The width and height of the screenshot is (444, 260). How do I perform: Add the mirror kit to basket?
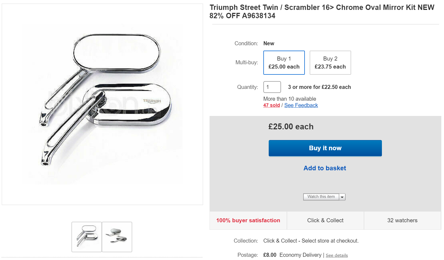click(325, 168)
